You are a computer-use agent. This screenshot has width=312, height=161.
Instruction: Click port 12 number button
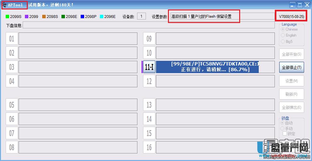click(149, 81)
